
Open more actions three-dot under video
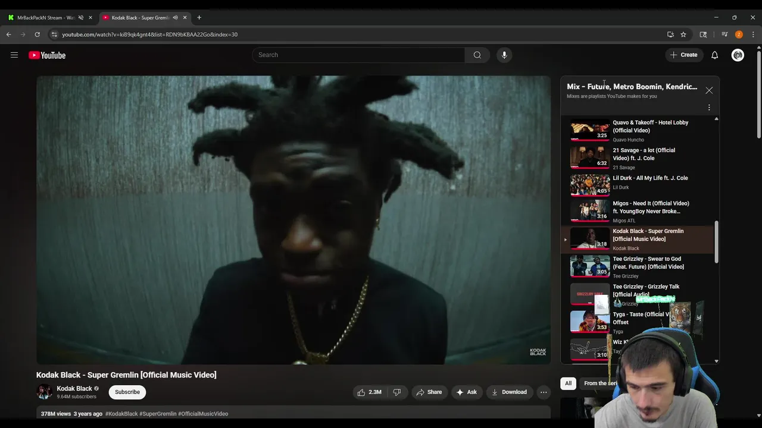544,392
